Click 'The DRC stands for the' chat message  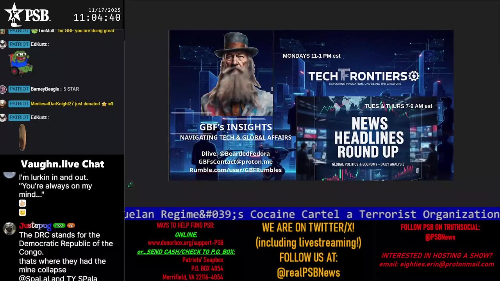point(59,235)
